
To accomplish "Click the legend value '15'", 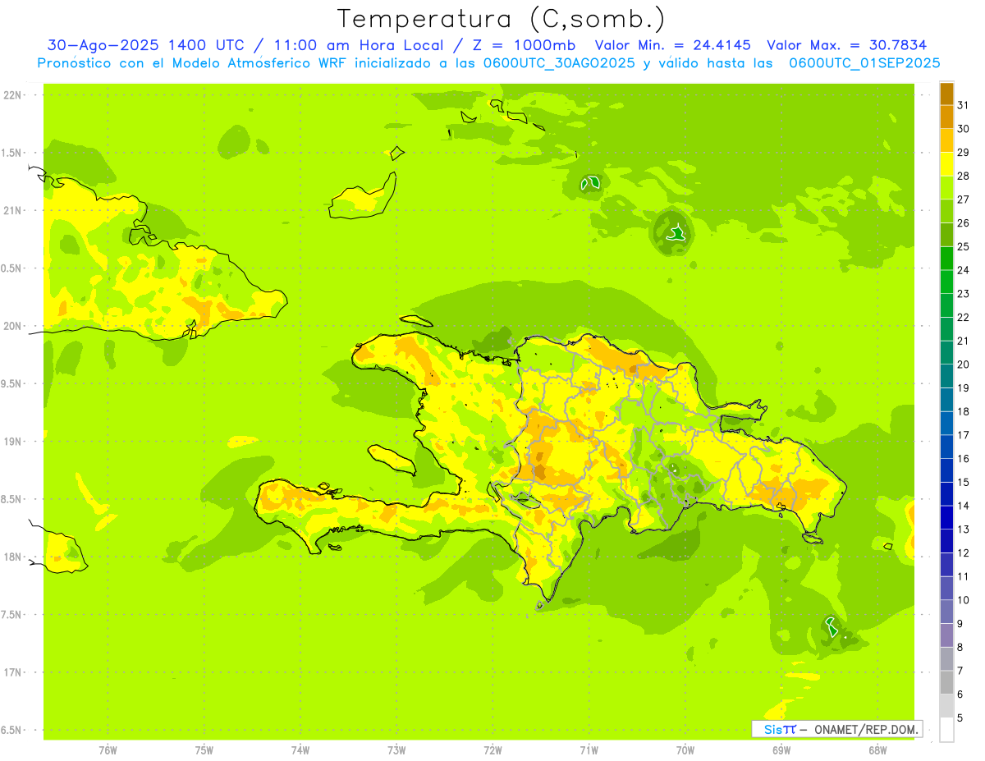I will point(963,482).
